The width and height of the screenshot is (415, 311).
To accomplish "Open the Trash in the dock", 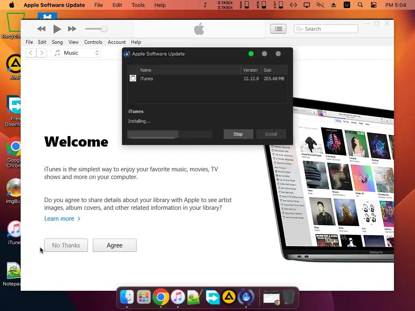I will pos(289,297).
